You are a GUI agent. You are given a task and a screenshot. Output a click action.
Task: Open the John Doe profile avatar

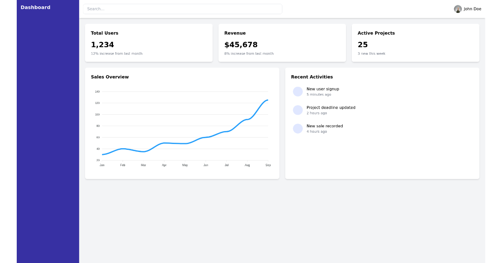[x=457, y=9]
